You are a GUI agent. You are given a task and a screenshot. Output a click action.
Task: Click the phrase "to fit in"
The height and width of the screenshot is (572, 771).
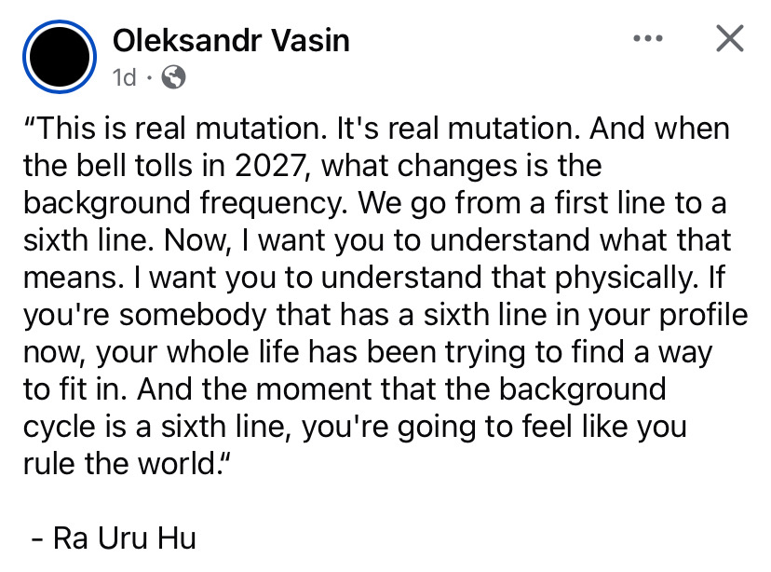click(75, 389)
